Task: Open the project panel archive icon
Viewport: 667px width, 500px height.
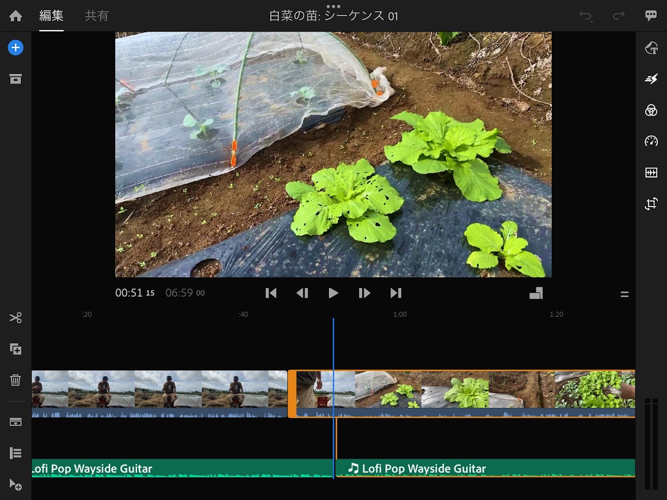Action: (16, 79)
